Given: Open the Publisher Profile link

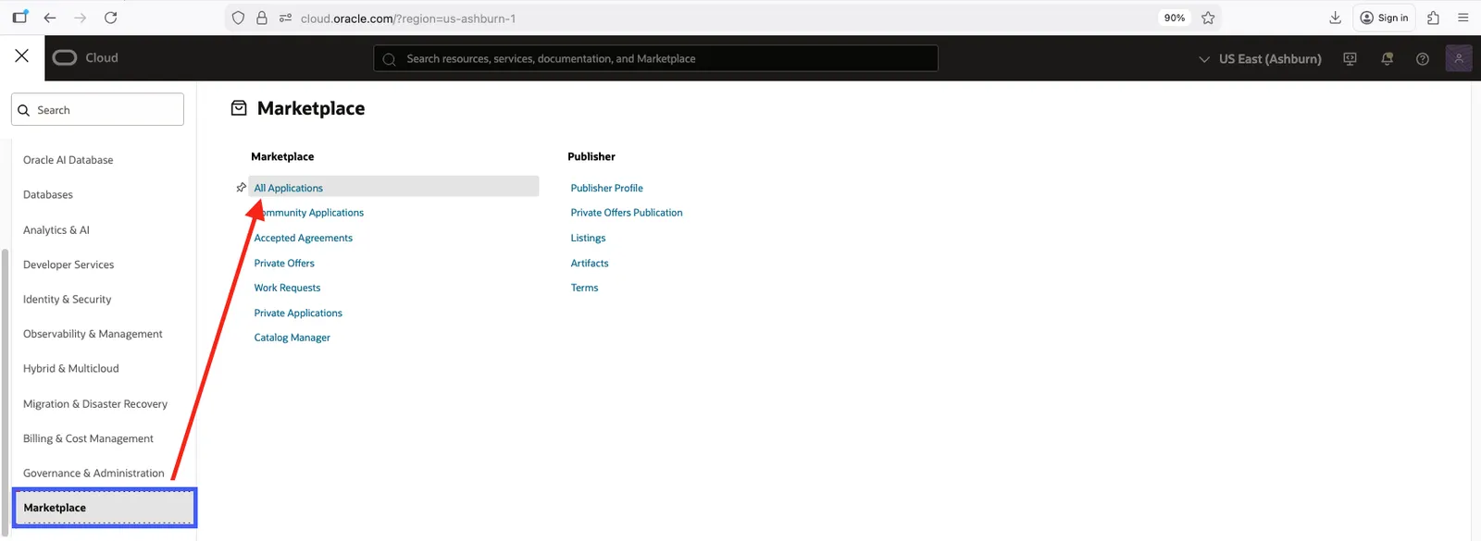Looking at the screenshot, I should coord(606,188).
